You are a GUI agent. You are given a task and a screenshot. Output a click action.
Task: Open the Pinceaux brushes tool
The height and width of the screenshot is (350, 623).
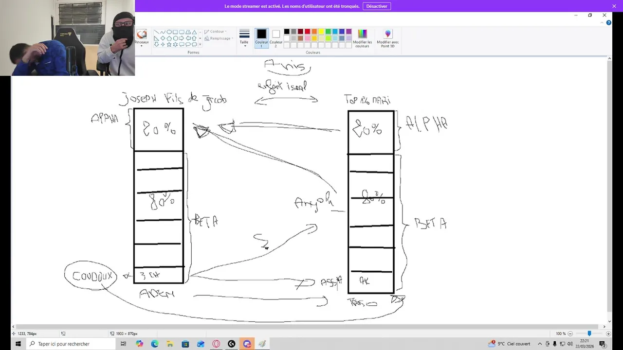click(142, 37)
